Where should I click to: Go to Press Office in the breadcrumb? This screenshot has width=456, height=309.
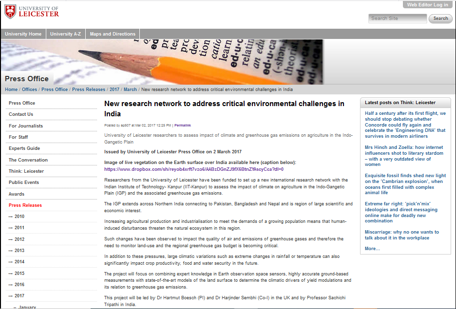click(x=55, y=90)
